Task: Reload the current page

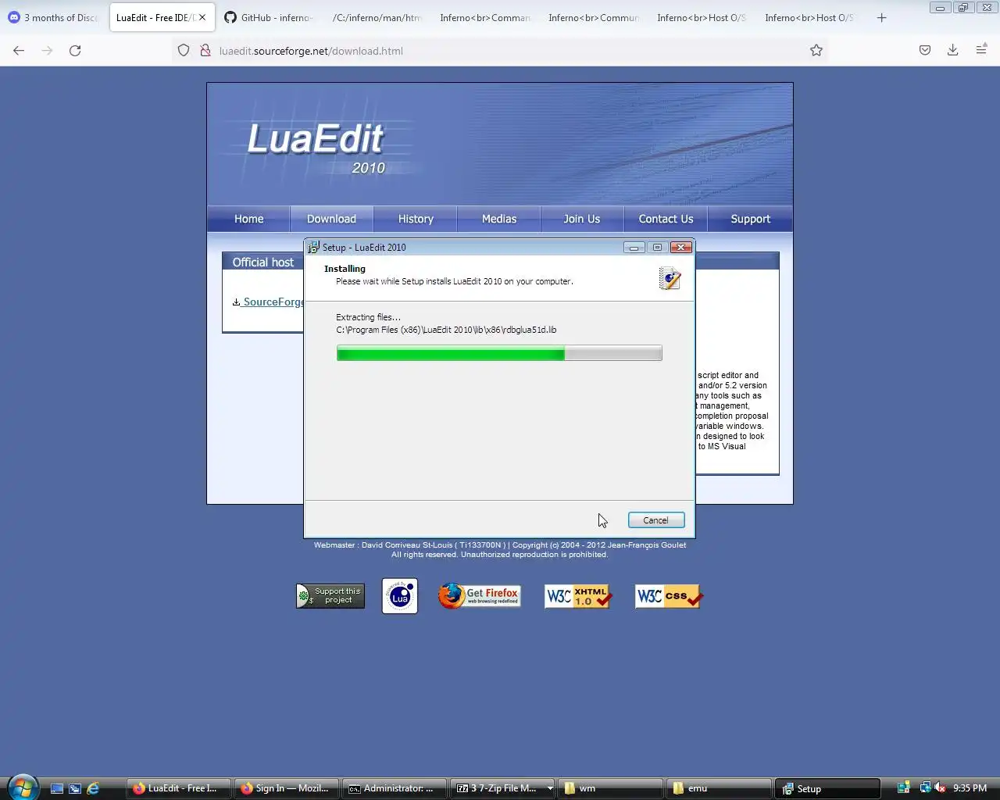Action: click(x=75, y=51)
